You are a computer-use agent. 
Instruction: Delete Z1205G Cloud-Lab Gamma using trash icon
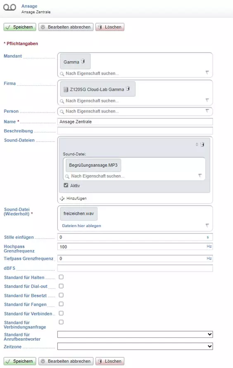[128, 89]
